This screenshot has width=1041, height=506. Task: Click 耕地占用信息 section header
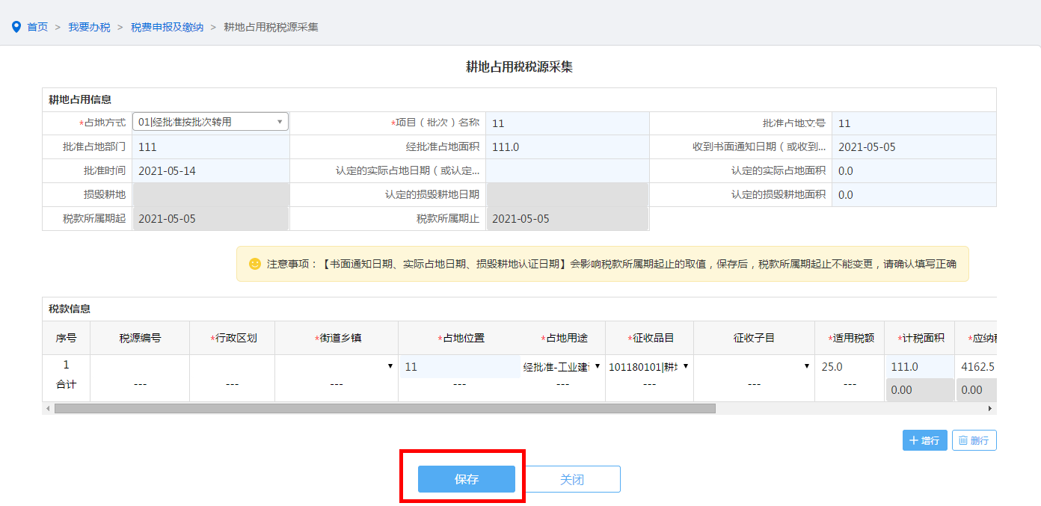click(x=80, y=99)
